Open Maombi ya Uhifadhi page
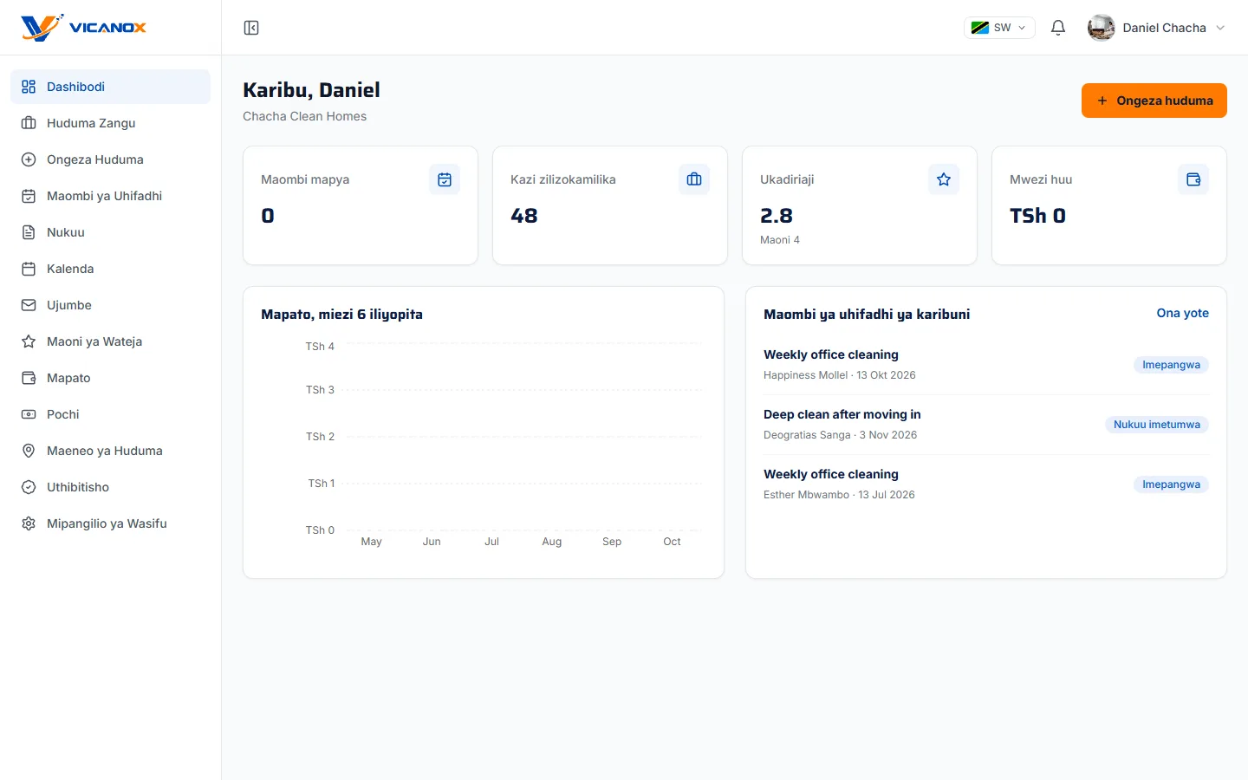This screenshot has height=780, width=1248. (110, 196)
